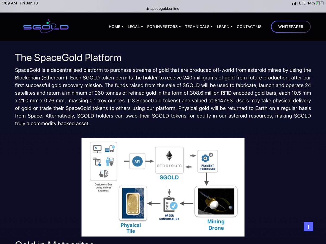Click the touch-screen kiosk icon
The image size is (326, 244).
click(97, 162)
